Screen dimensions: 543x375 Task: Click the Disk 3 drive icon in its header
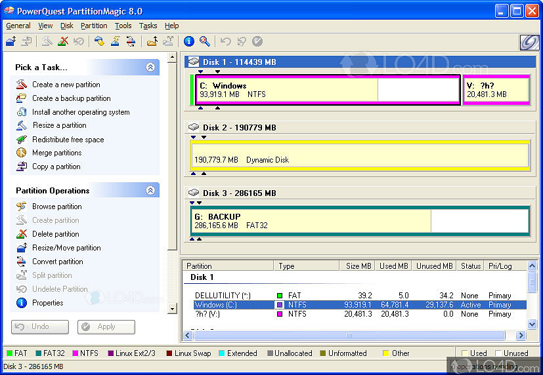pyautogui.click(x=194, y=192)
